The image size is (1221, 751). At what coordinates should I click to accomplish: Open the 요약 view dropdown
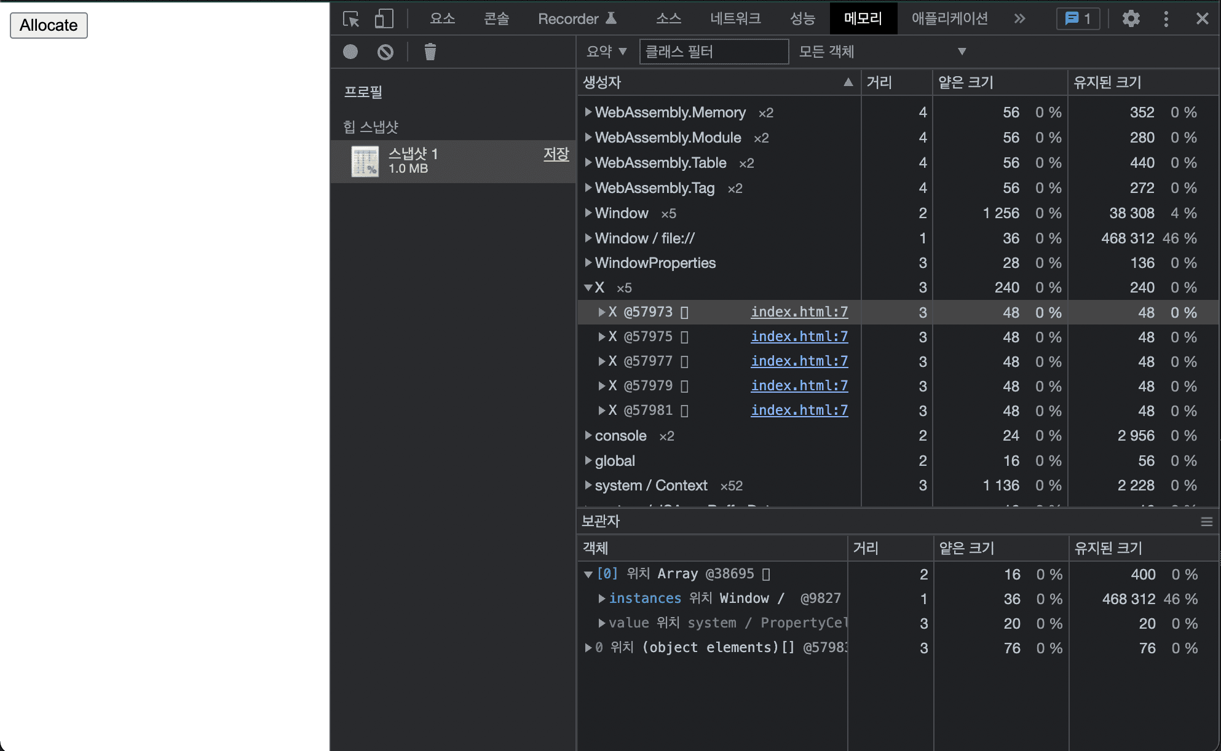606,52
